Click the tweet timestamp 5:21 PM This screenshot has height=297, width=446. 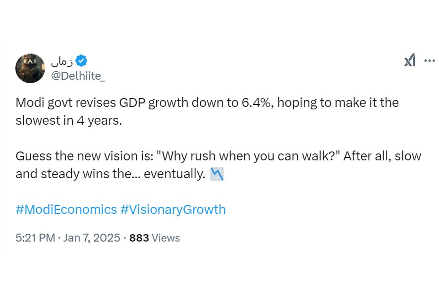[x=34, y=238]
